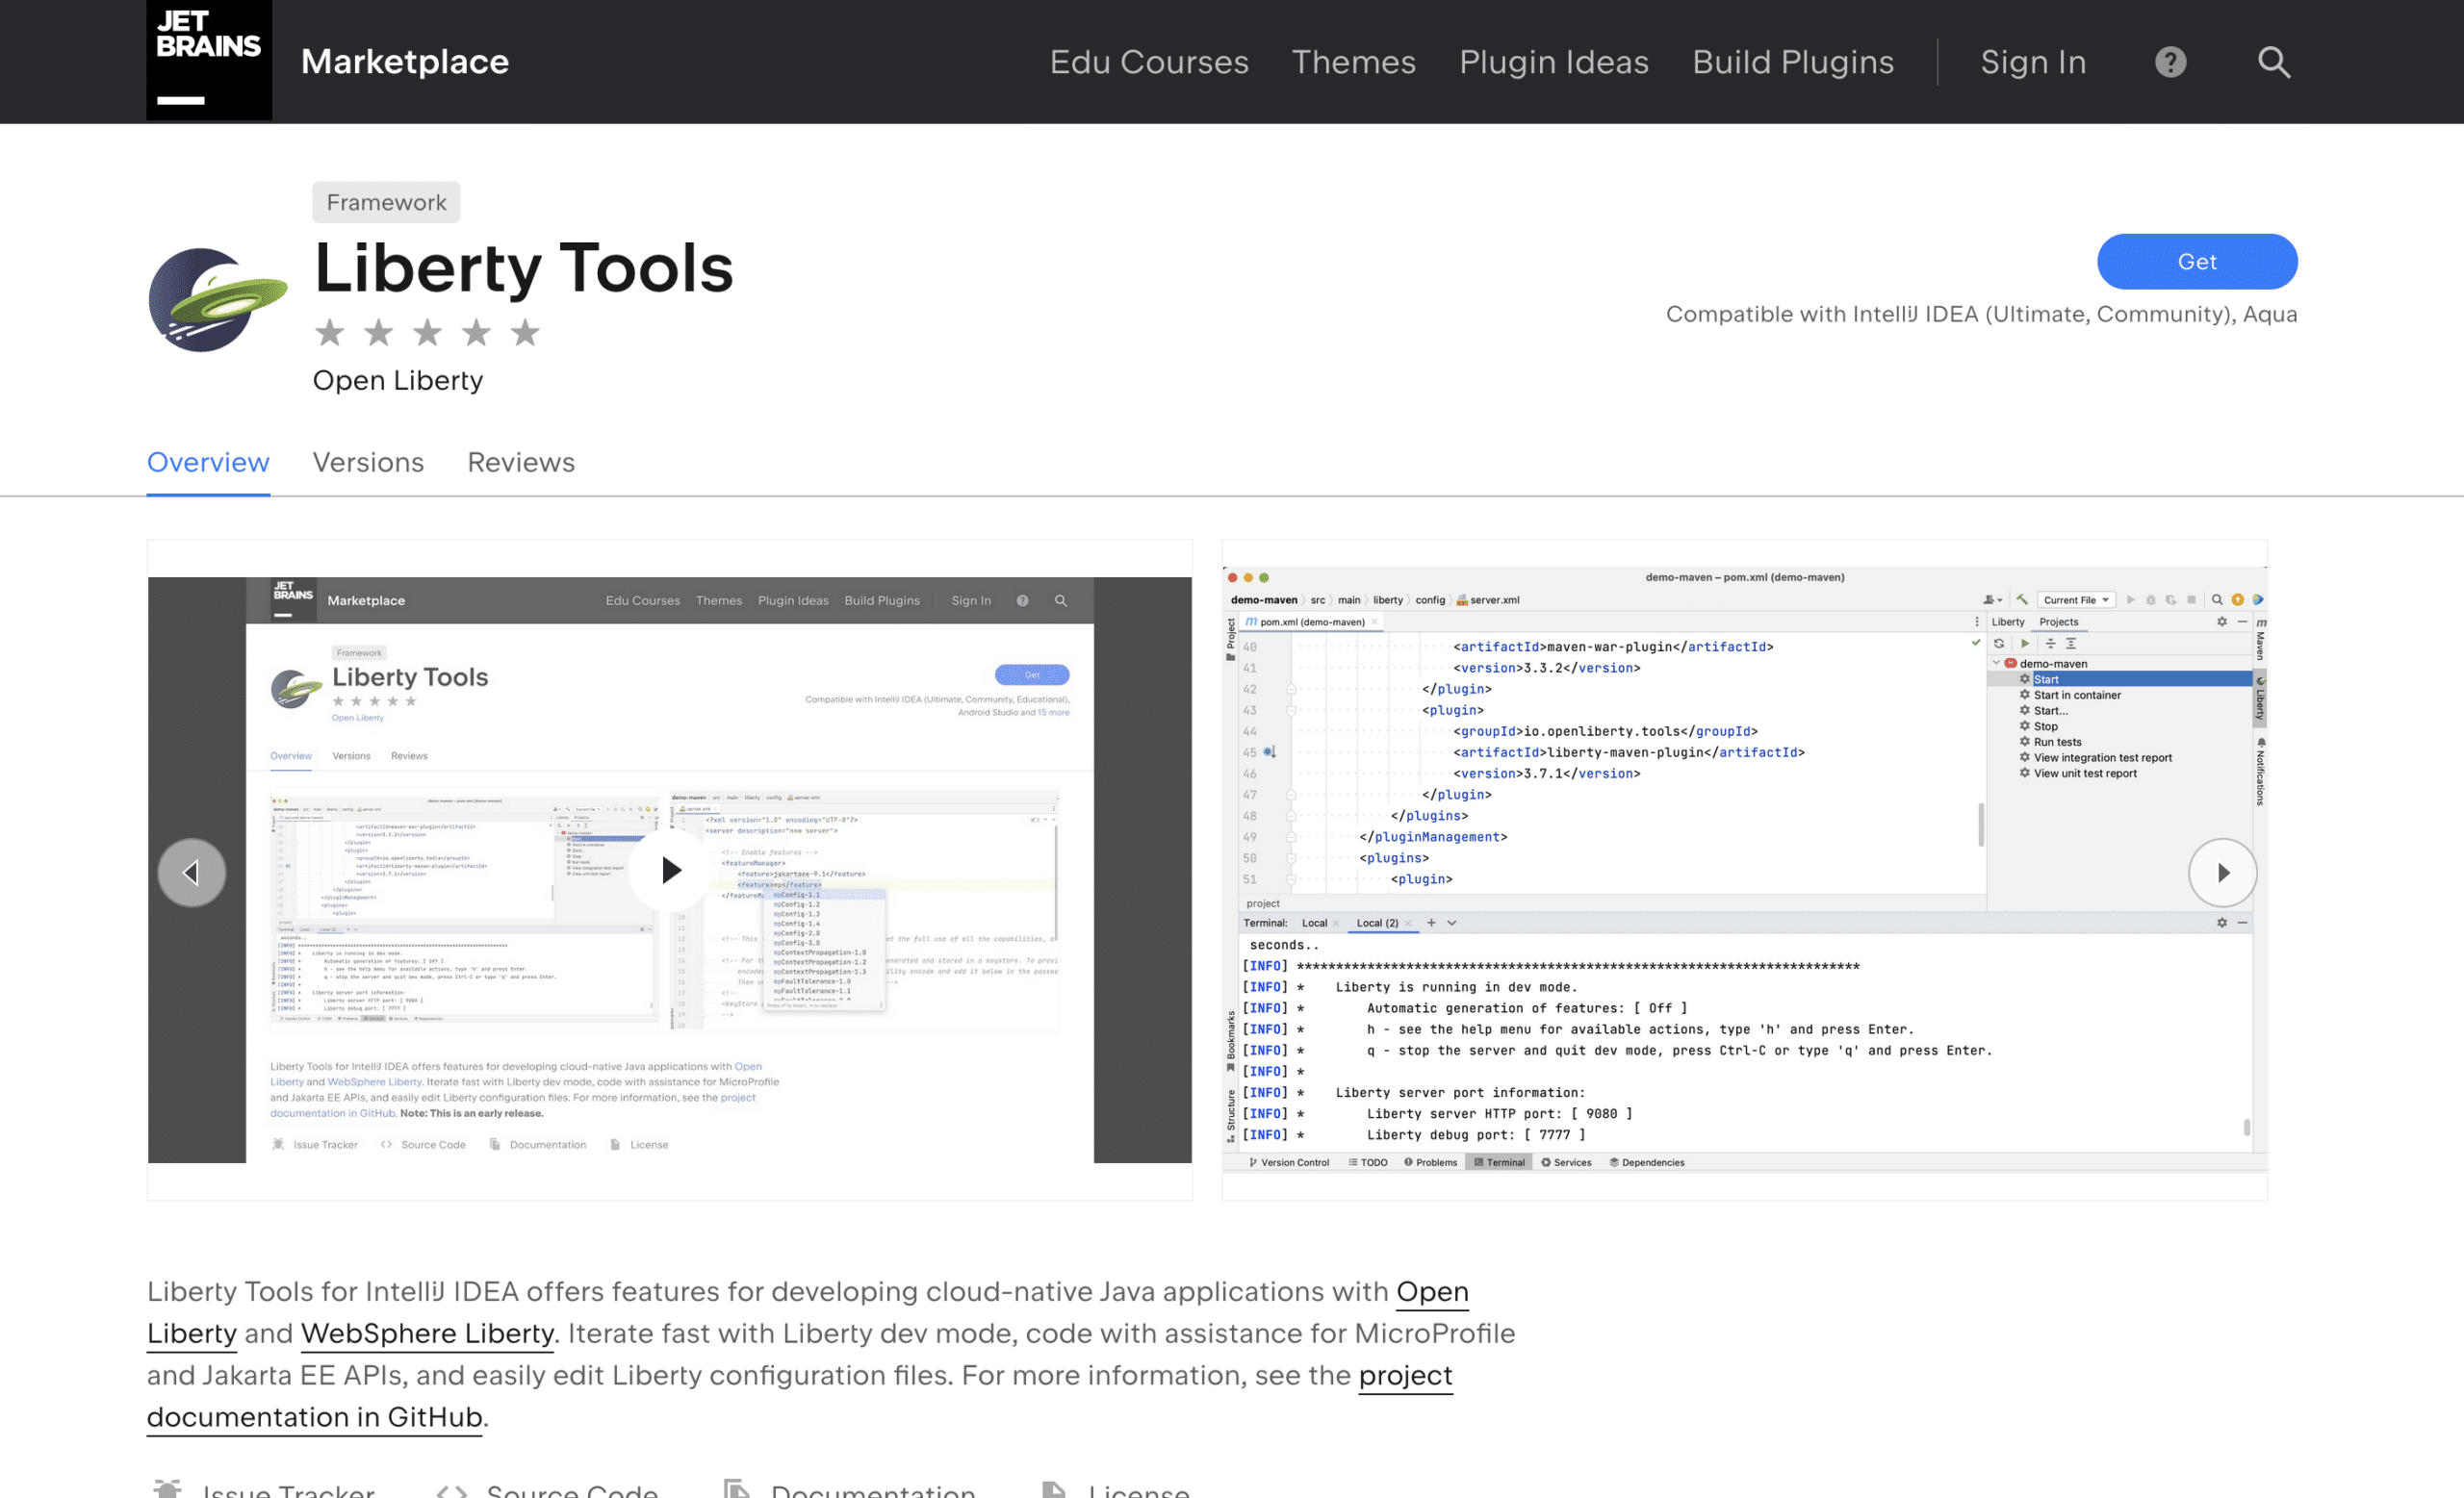Open project documentation in GitHub link
The height and width of the screenshot is (1498, 2464).
click(800, 1396)
